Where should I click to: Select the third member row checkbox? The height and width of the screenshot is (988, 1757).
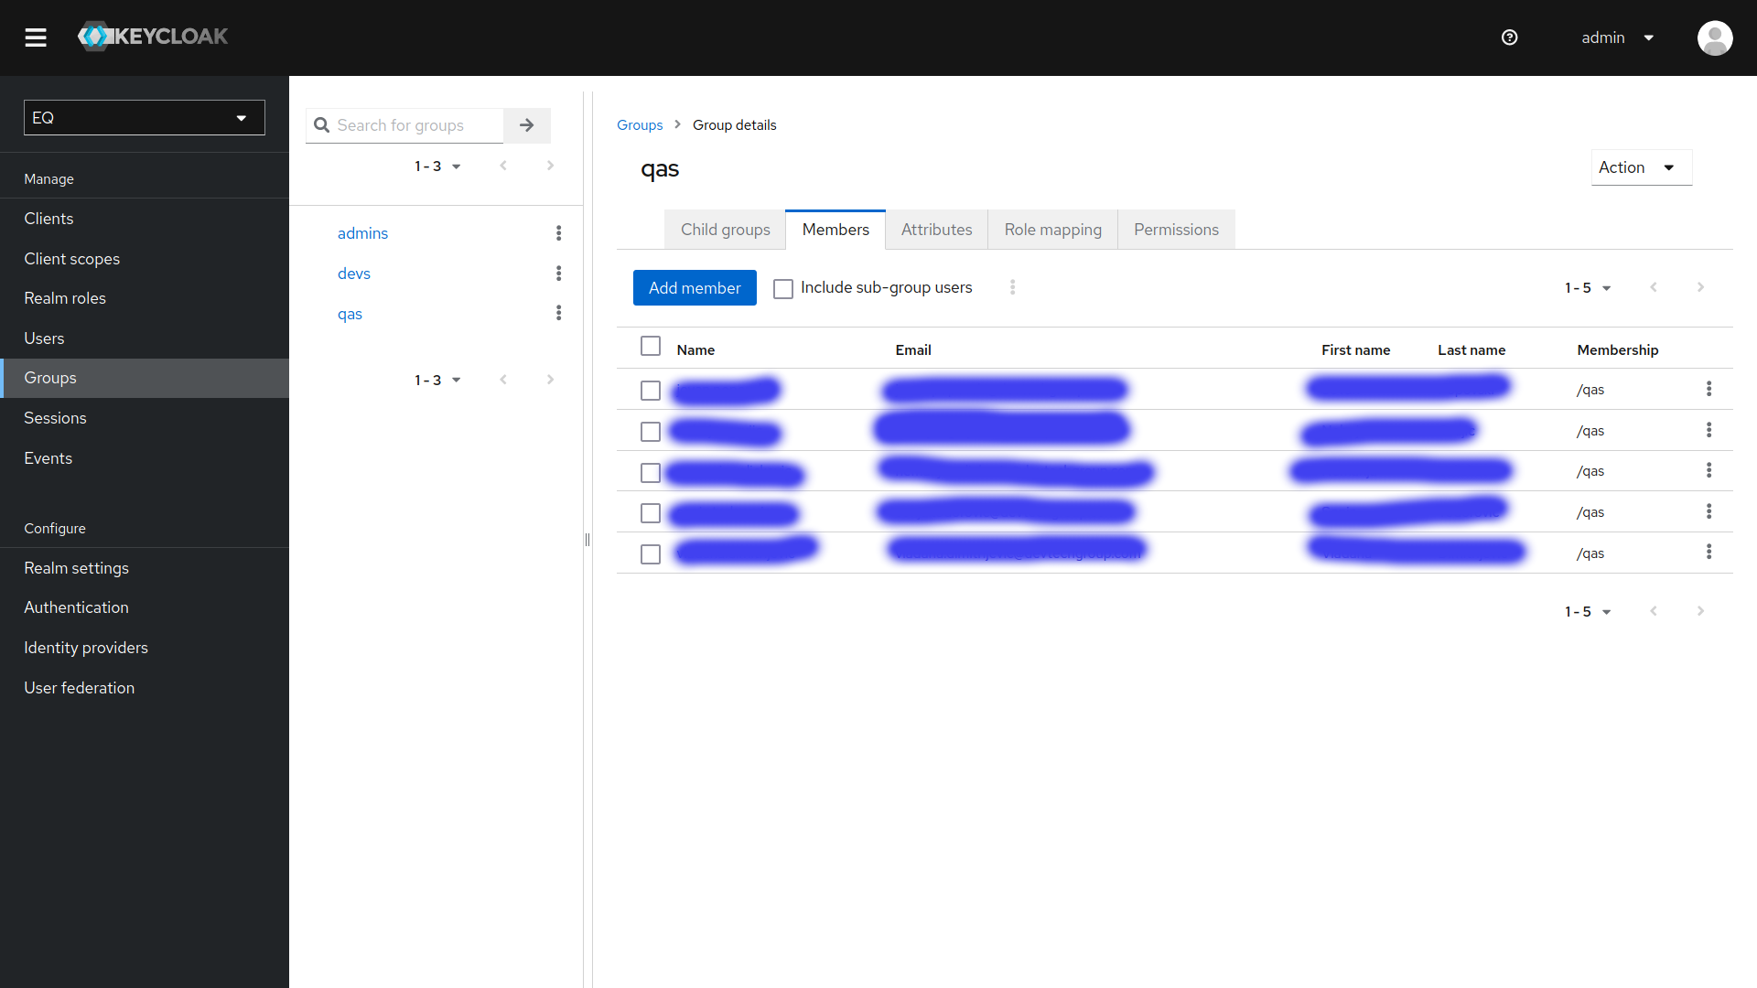coord(651,473)
